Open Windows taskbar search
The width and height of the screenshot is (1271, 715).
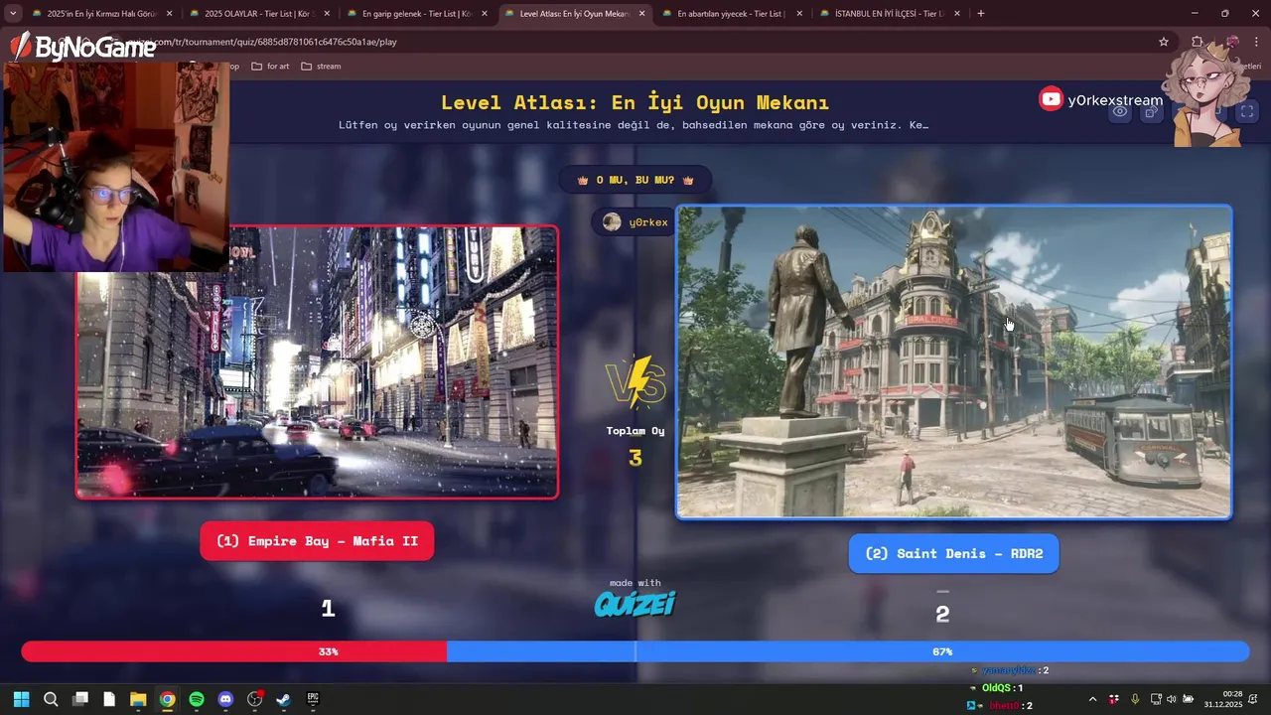(x=51, y=699)
